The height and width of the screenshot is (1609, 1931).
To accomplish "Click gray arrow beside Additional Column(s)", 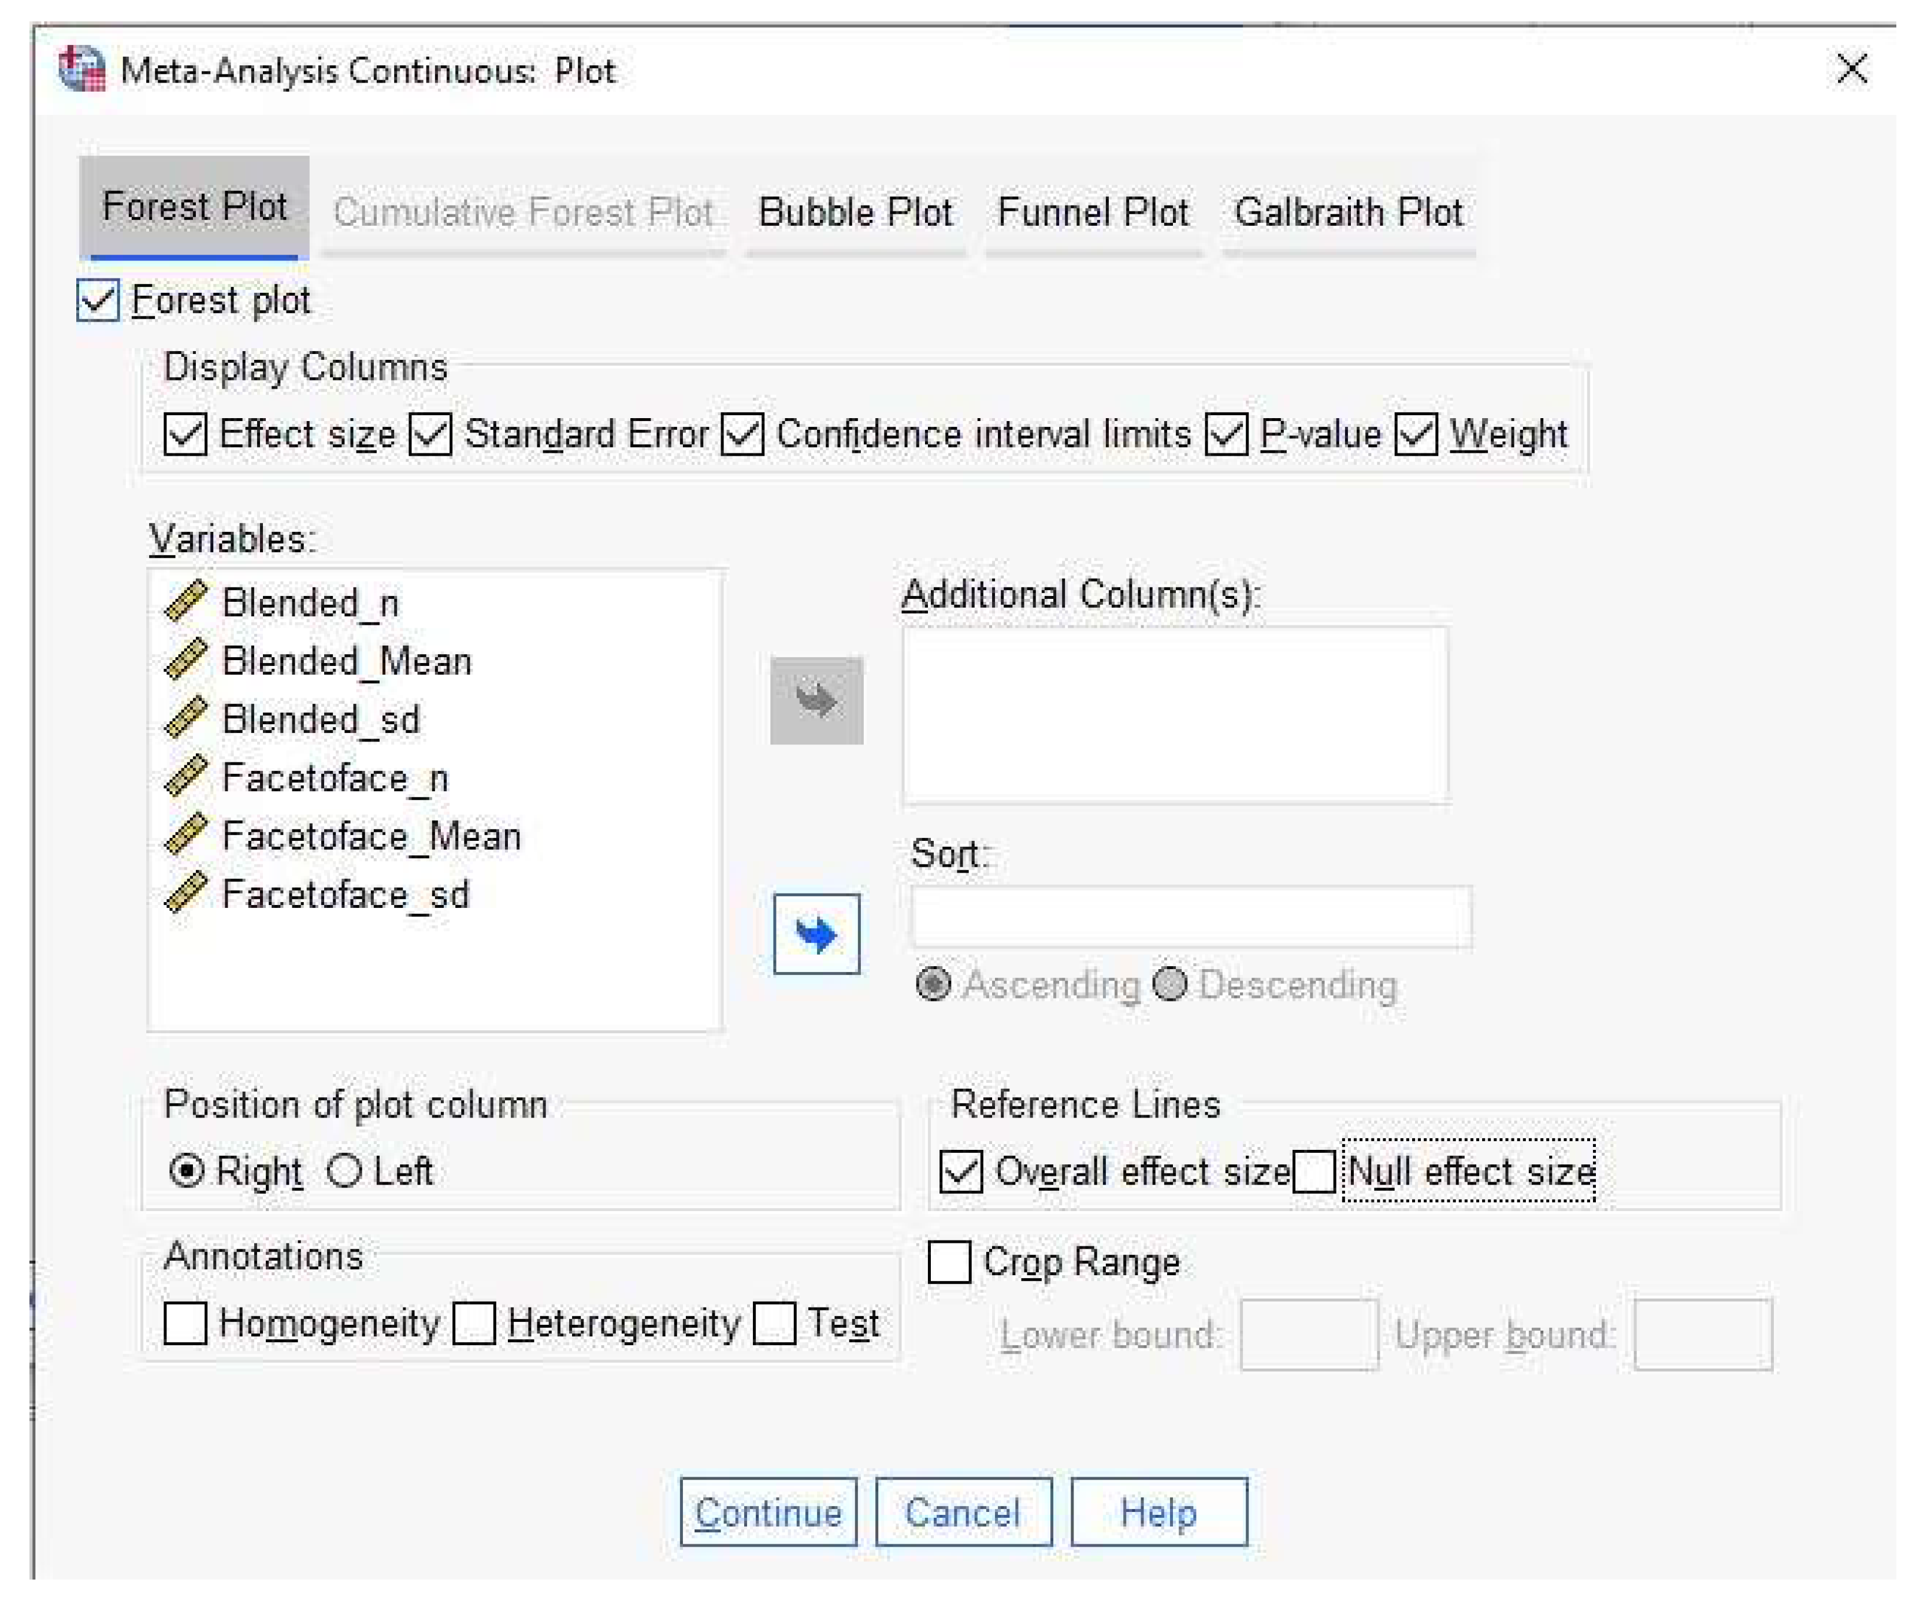I will 816,700.
